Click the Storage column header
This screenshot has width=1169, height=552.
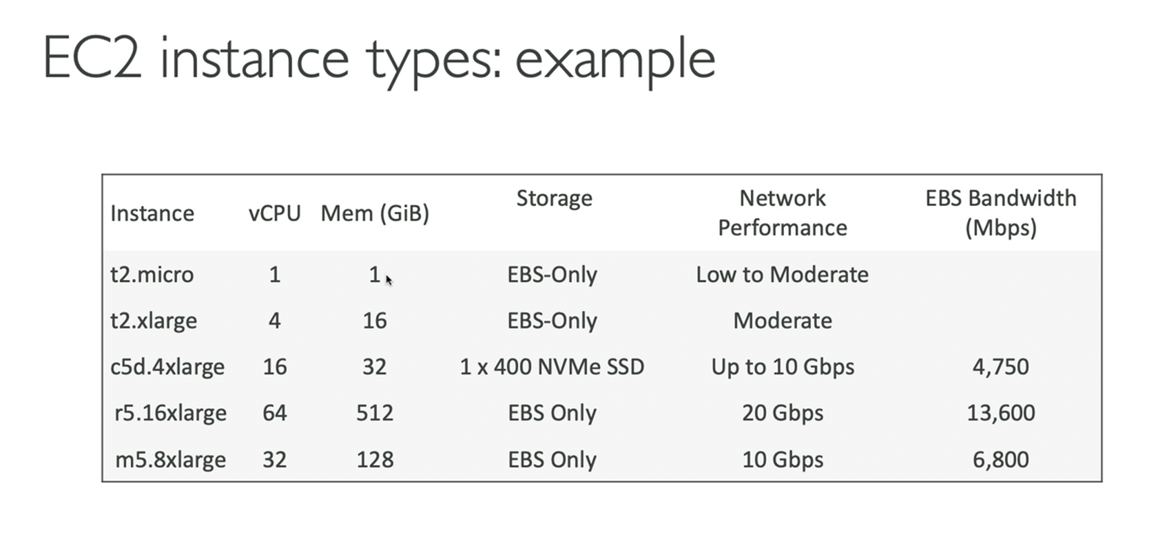554,198
